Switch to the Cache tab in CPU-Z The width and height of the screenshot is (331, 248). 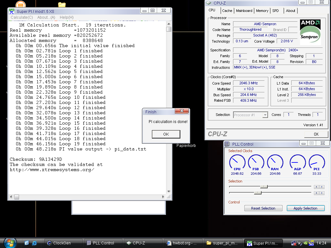coord(227,11)
